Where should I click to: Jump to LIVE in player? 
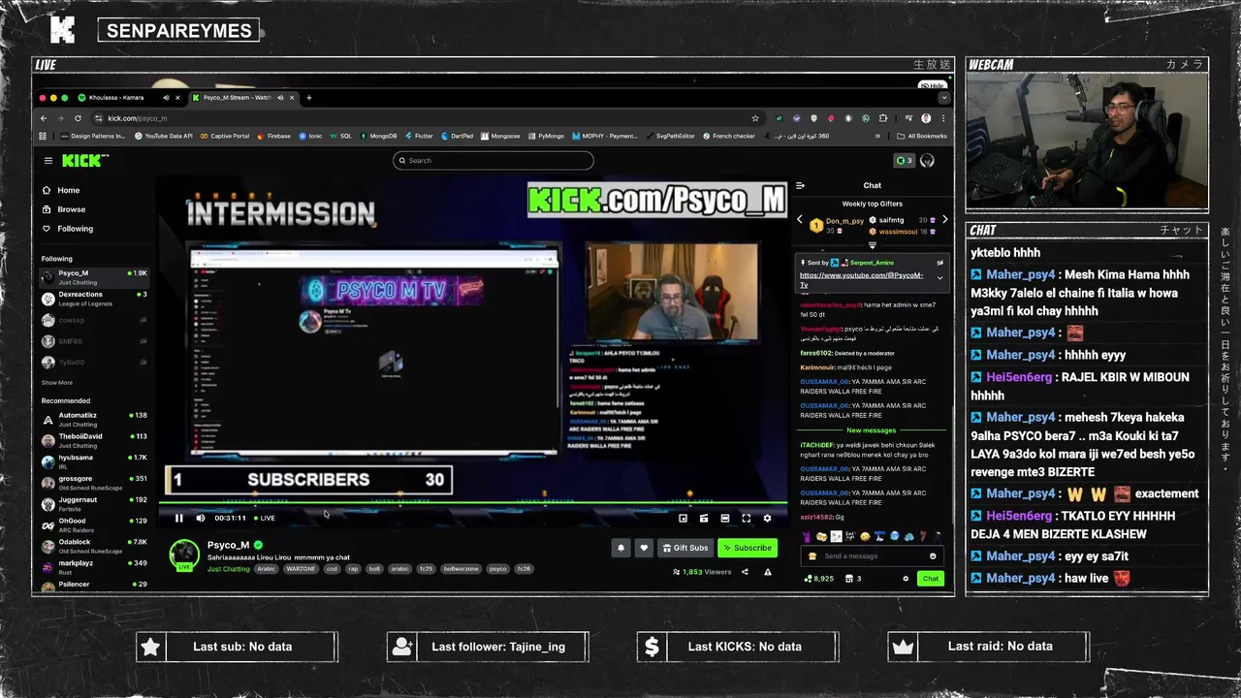tap(265, 518)
